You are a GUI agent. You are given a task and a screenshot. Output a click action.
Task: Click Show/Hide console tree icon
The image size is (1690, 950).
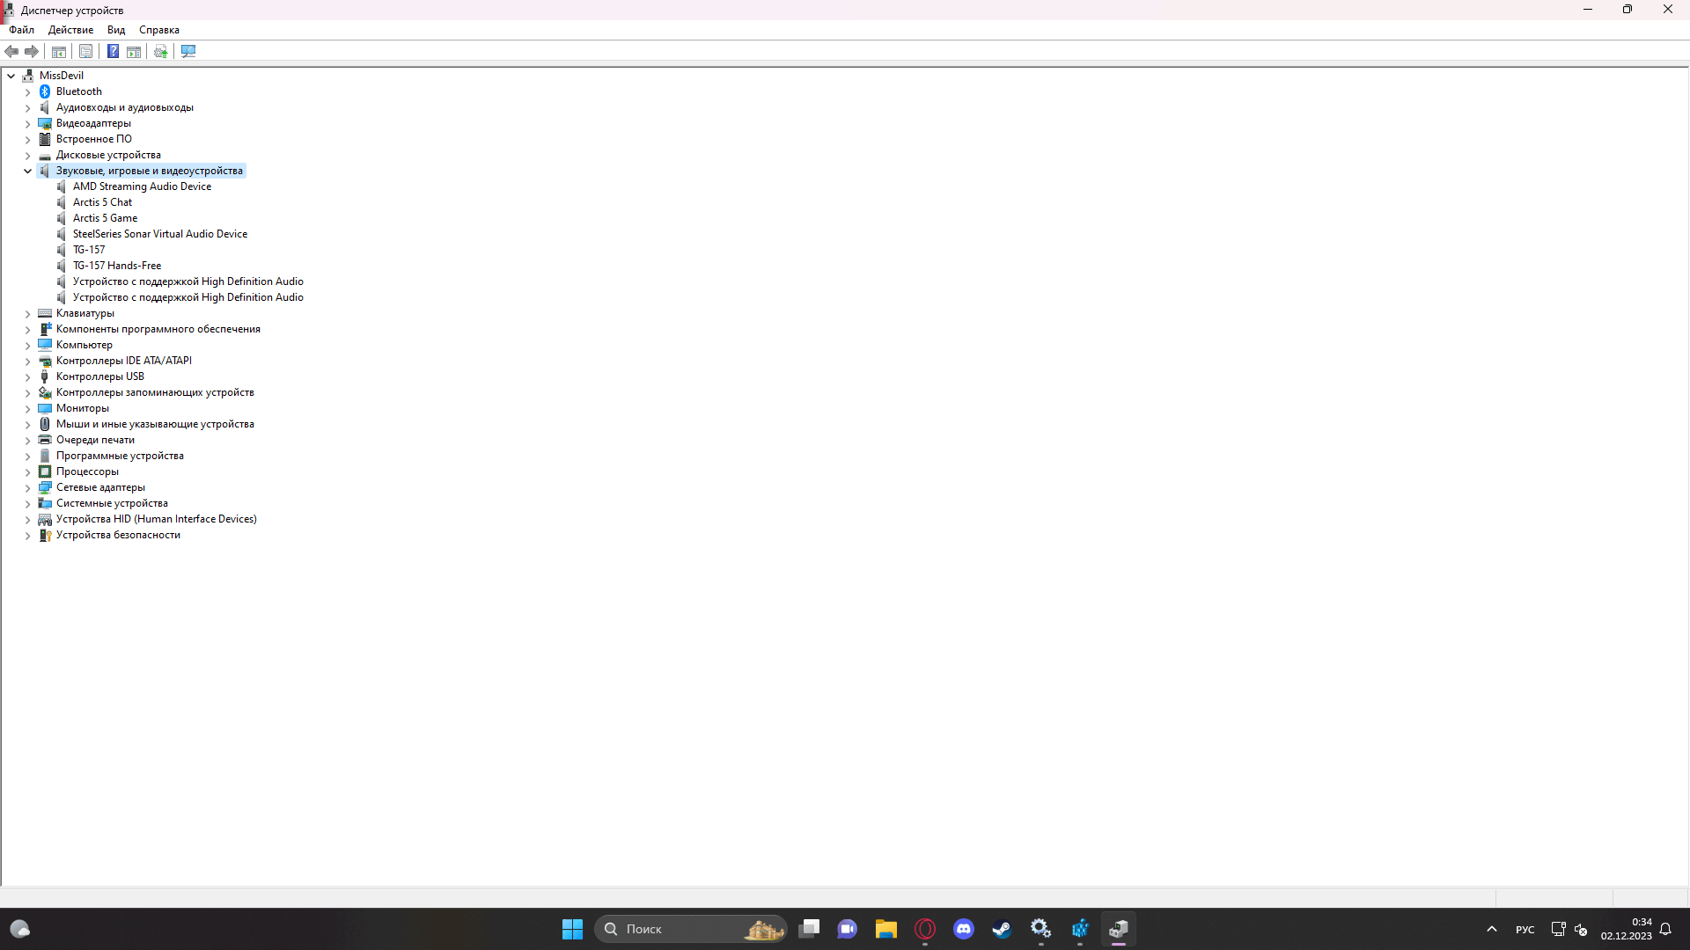pos(59,51)
